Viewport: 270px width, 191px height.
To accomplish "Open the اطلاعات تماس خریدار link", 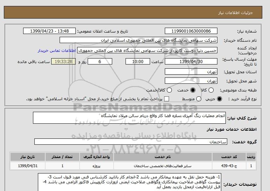I will pos(57,51).
